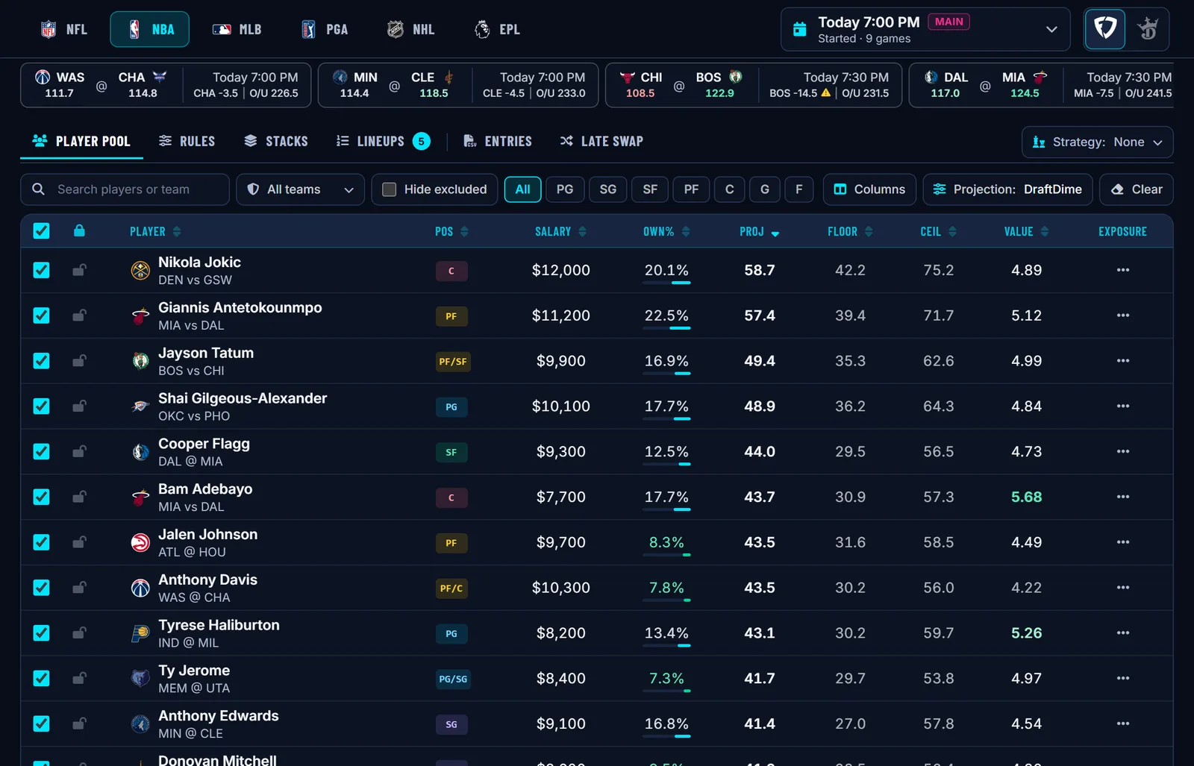
Task: Open exposure options dots for Bam Adebayo
Action: [1122, 497]
